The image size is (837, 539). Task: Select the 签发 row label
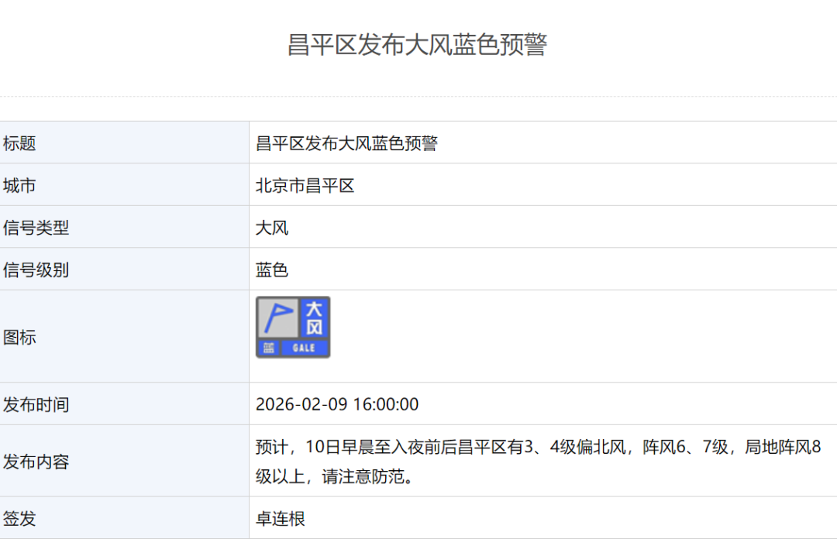click(19, 519)
